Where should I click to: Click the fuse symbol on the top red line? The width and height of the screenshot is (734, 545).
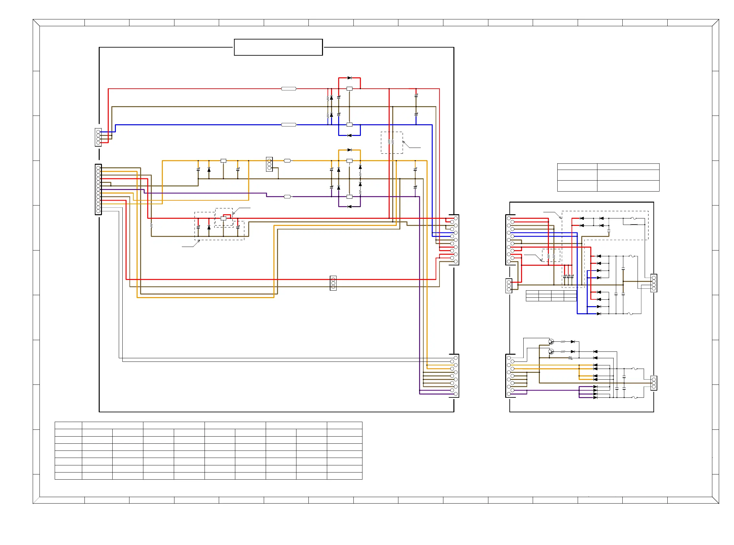pos(288,89)
